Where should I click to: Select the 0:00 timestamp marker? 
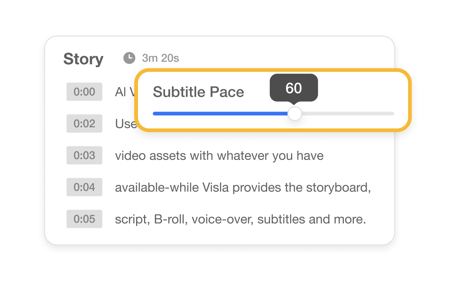point(84,92)
